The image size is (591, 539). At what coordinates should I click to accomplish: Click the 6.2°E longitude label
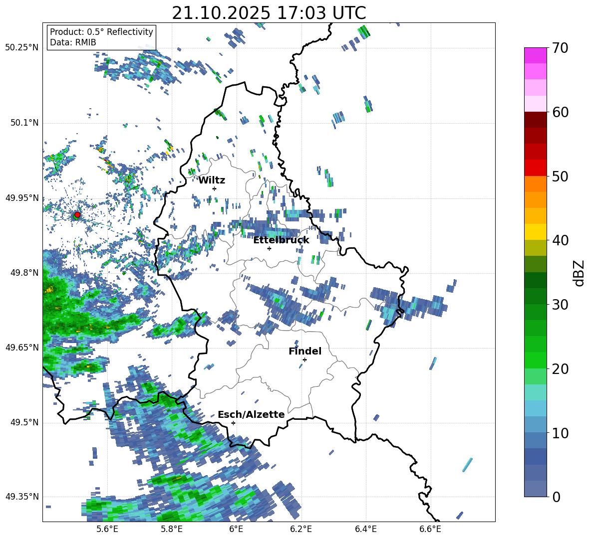click(x=301, y=530)
